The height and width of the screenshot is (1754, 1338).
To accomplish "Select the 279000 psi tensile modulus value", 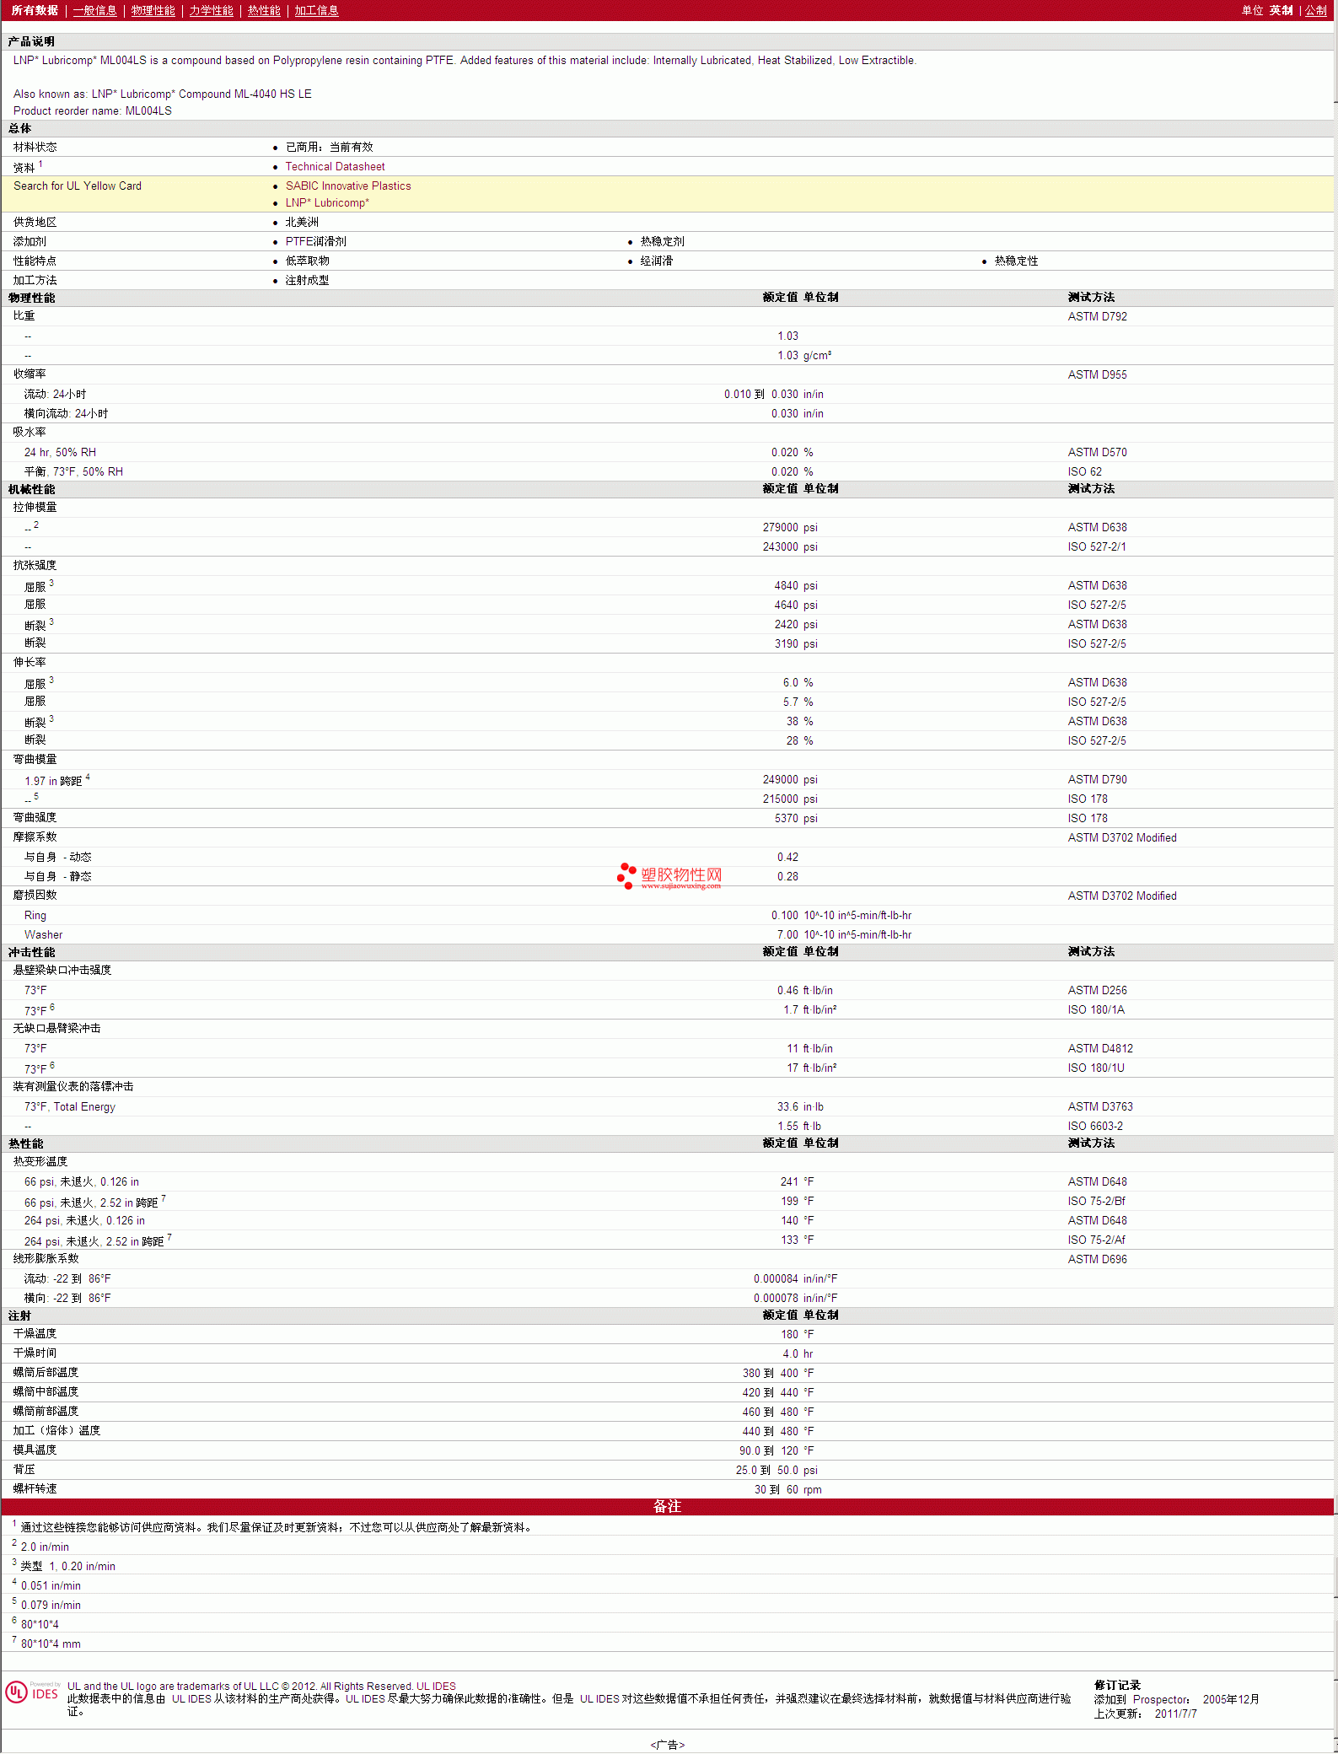I will pos(790,528).
